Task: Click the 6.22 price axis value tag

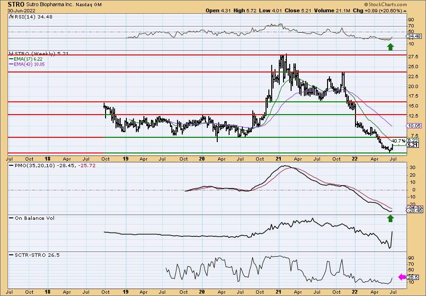Action: [x=413, y=140]
